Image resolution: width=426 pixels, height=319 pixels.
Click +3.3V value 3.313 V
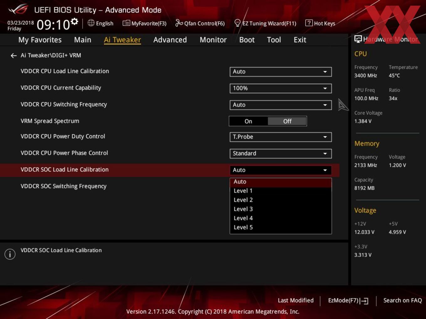[363, 255]
